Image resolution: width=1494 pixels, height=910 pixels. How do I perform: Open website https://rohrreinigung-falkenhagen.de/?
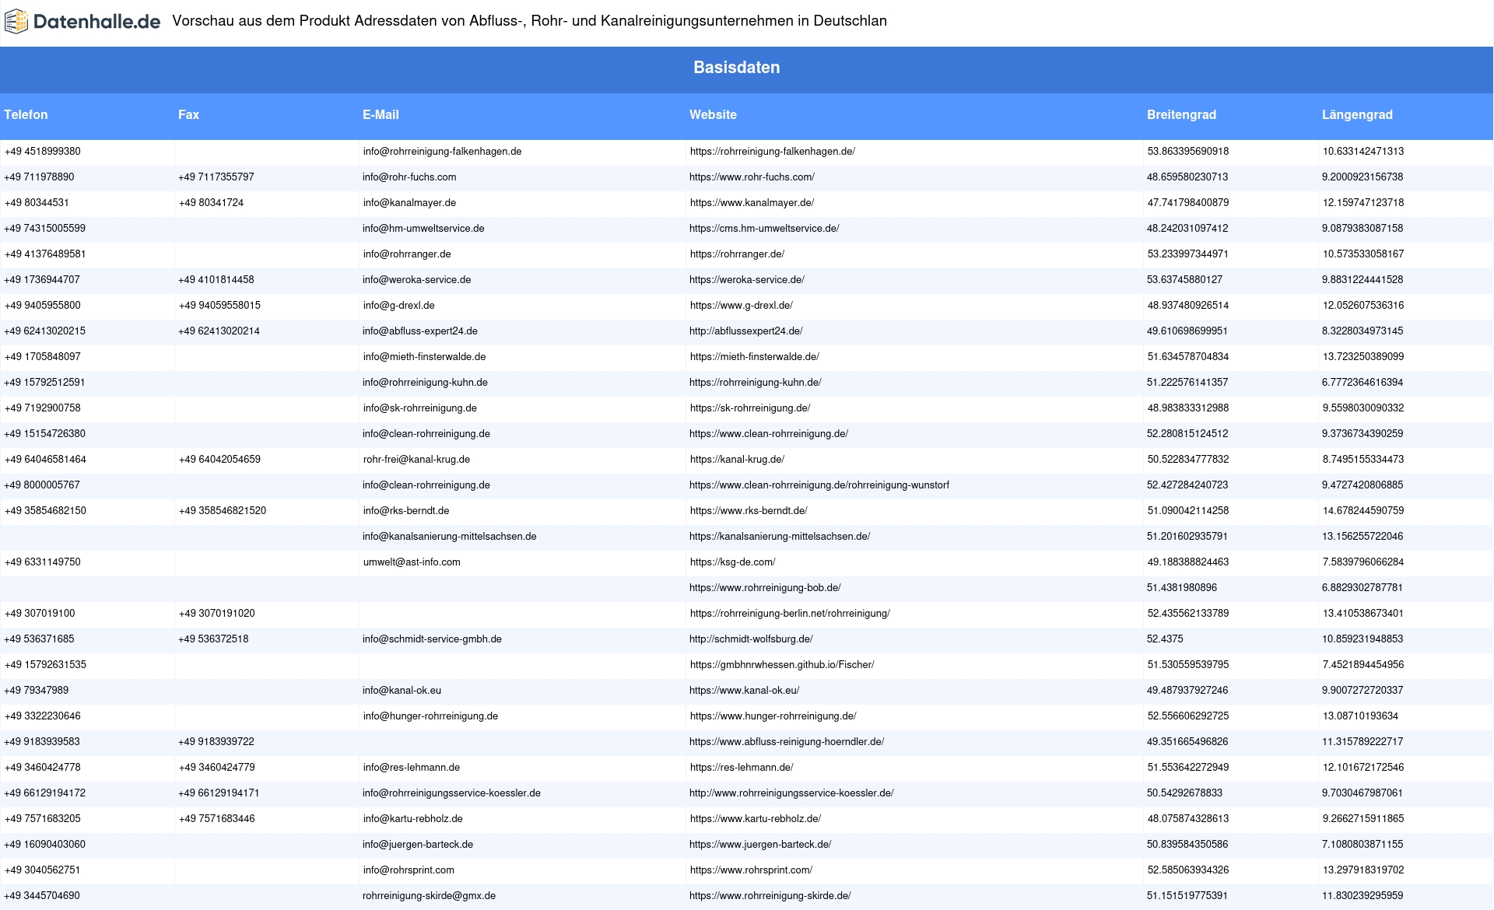(772, 152)
